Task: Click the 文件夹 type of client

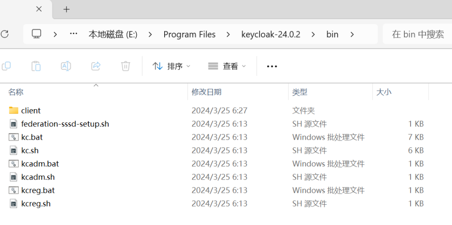Action: [304, 111]
